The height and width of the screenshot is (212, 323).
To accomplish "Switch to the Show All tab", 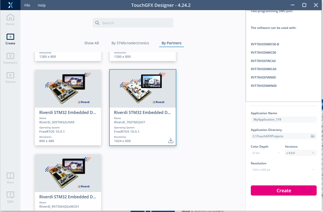I will (x=91, y=43).
